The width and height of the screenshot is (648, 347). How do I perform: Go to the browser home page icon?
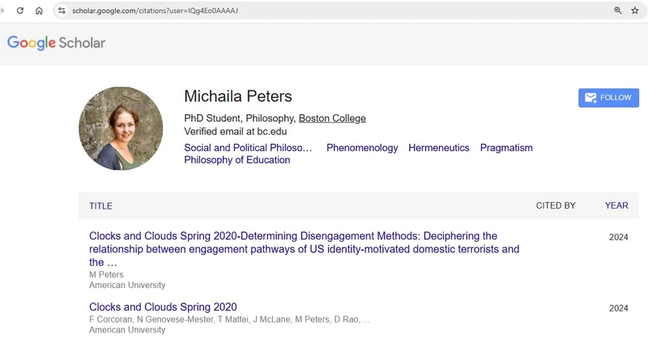pyautogui.click(x=39, y=11)
